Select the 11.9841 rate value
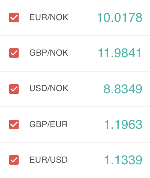Image resolution: width=150 pixels, height=178 pixels. pyautogui.click(x=120, y=53)
